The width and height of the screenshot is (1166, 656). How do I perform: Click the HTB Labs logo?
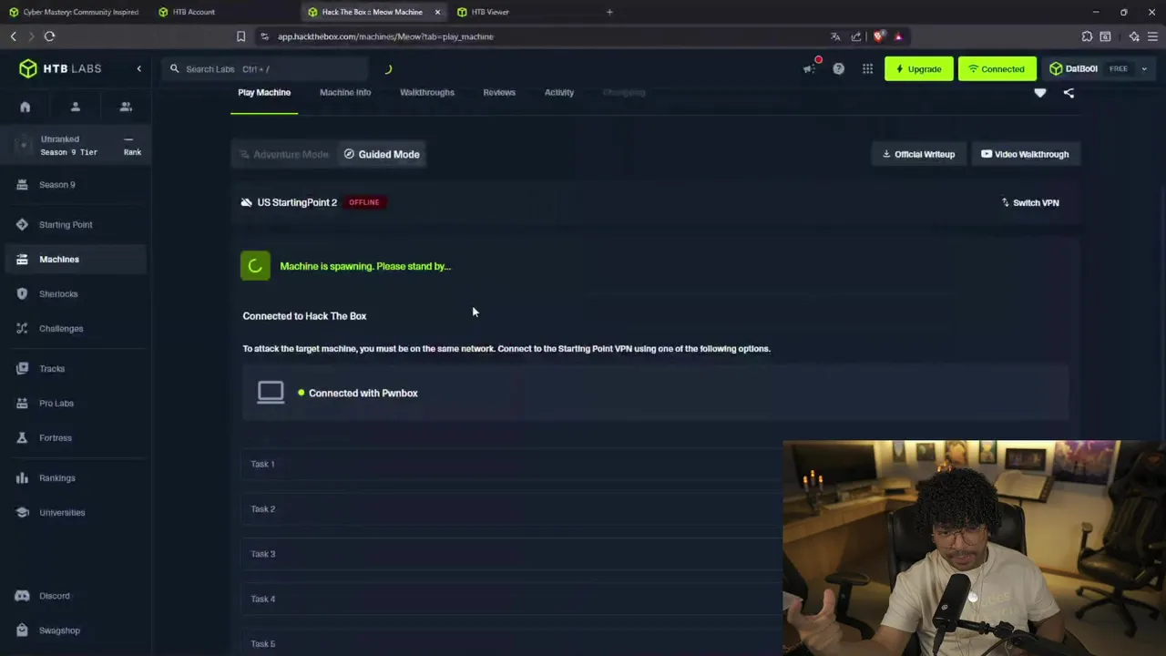tap(60, 69)
